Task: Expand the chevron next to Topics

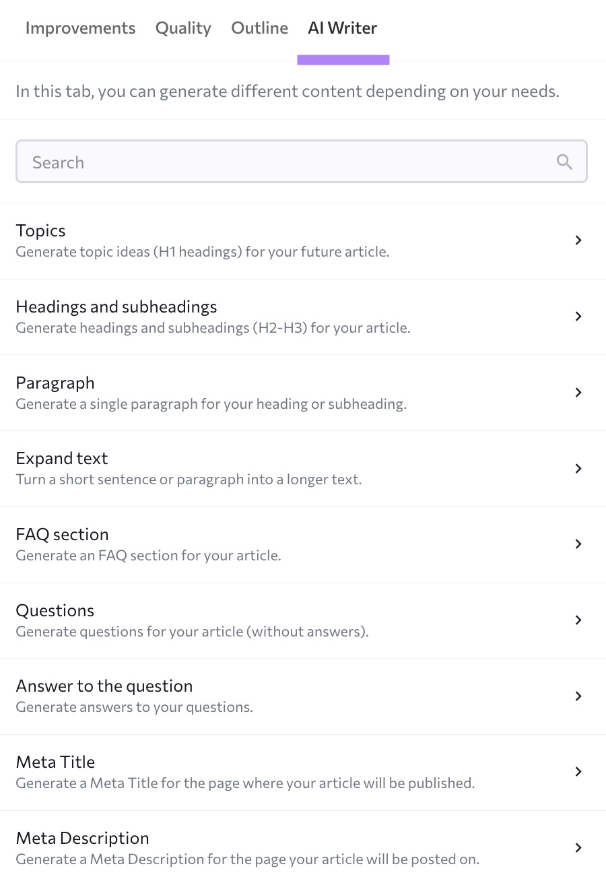Action: [578, 240]
